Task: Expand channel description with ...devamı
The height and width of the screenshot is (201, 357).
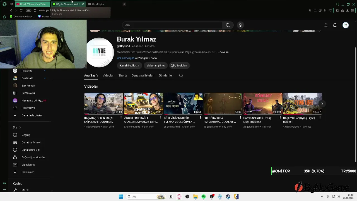Action: [223, 52]
